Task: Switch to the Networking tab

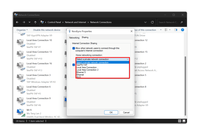Action: click(74, 38)
